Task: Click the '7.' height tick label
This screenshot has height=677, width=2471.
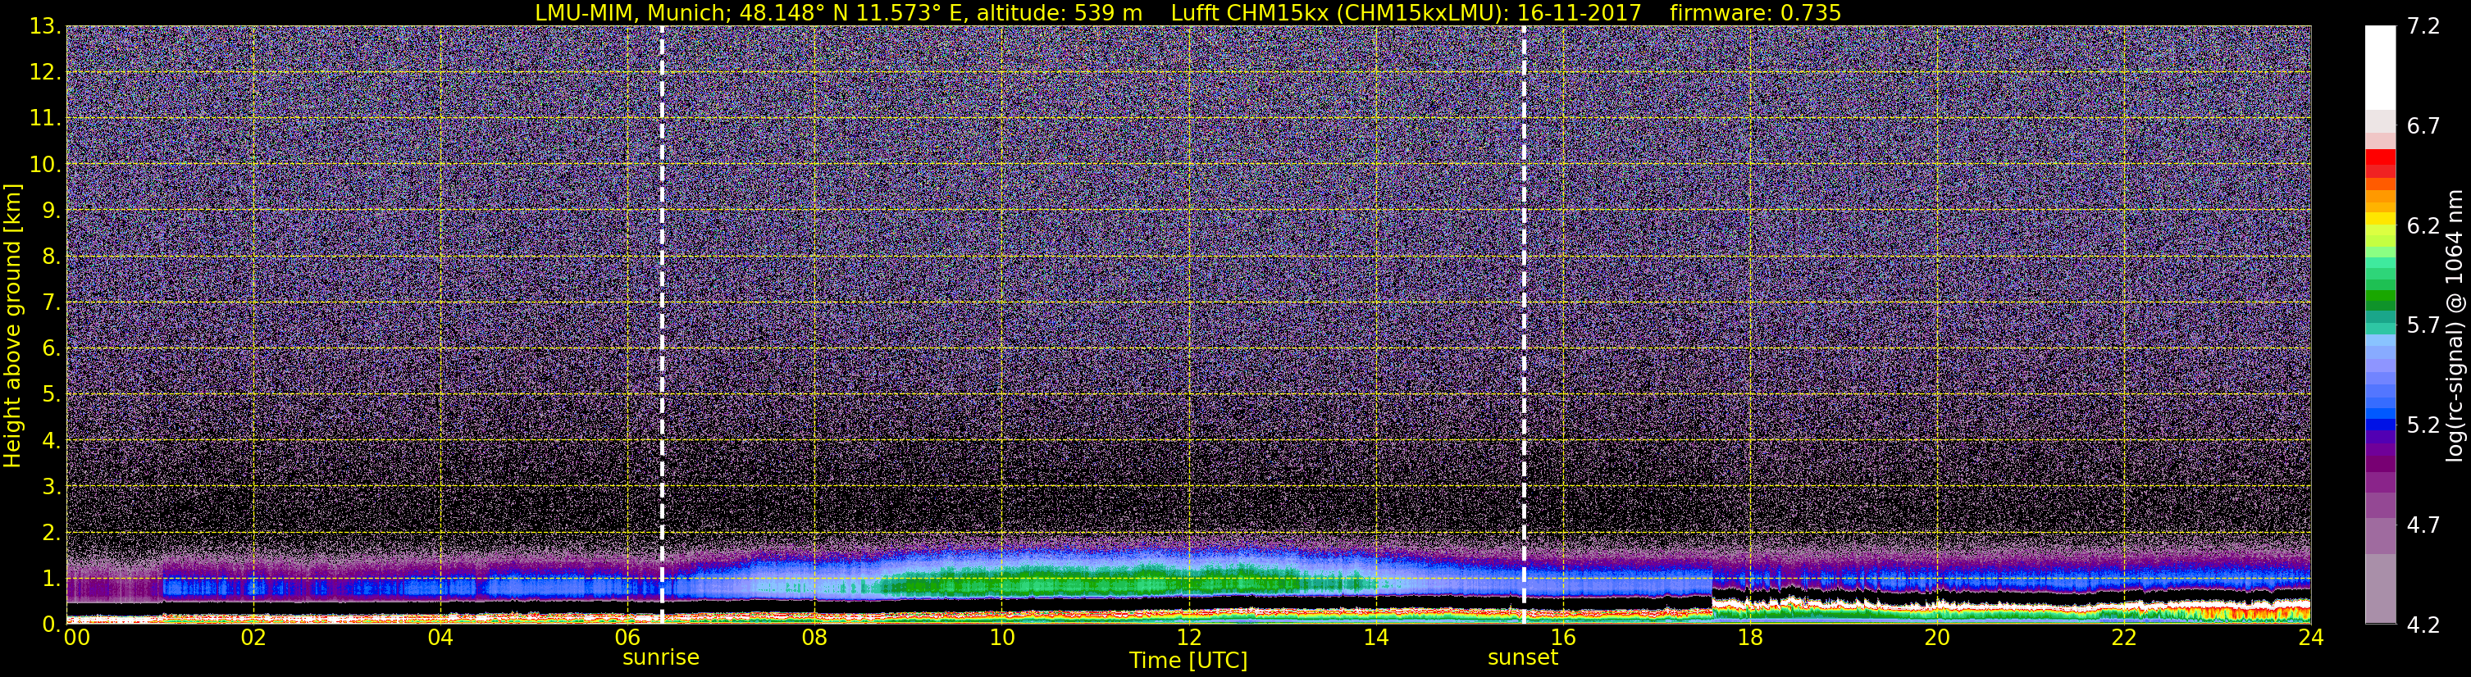Action: coord(50,302)
